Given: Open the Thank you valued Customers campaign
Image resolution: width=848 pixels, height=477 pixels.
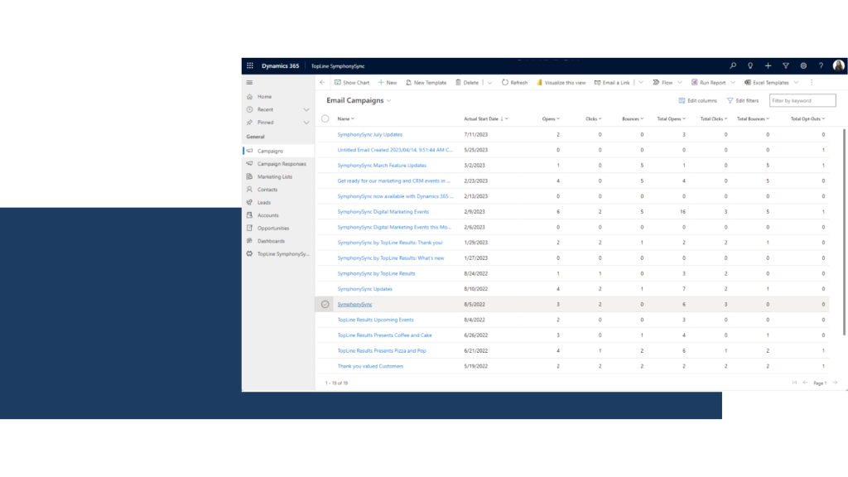Looking at the screenshot, I should [x=370, y=366].
